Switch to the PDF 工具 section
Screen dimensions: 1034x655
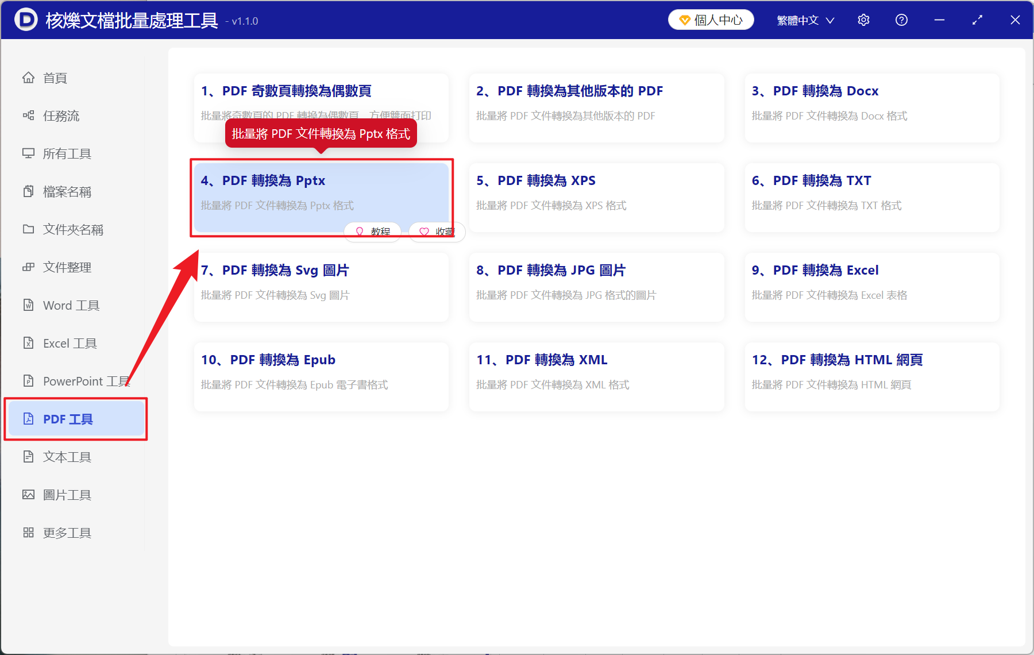click(68, 419)
